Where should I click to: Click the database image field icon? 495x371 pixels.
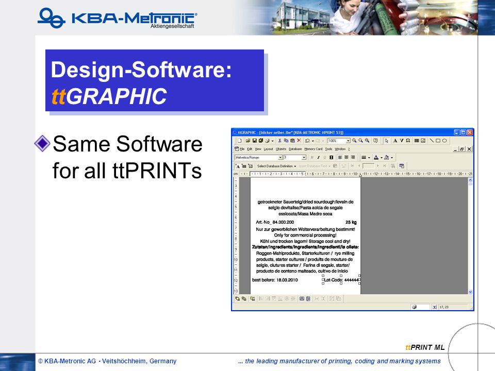pos(251,166)
